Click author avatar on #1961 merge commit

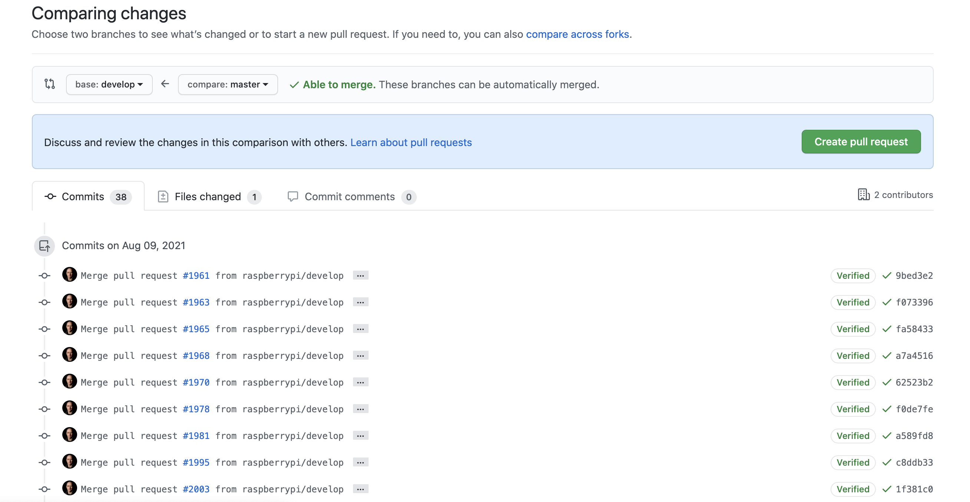(x=70, y=274)
